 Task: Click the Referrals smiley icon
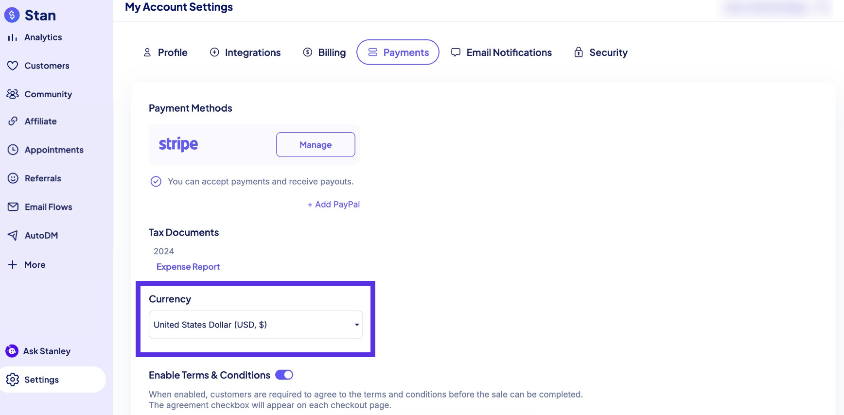click(x=13, y=178)
